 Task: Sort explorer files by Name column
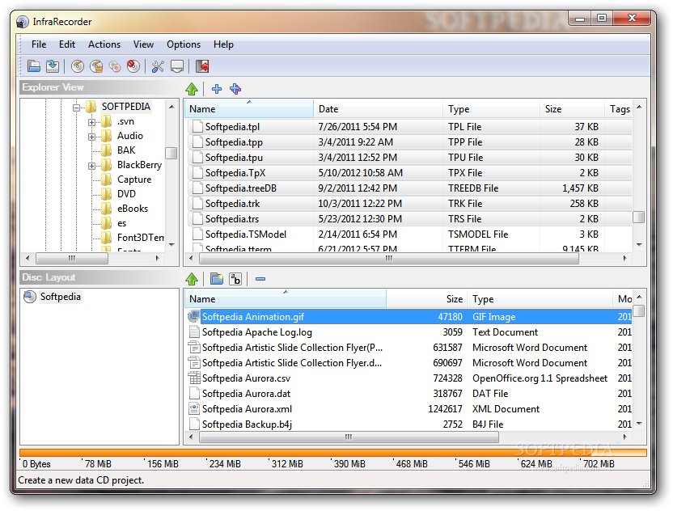(x=249, y=109)
